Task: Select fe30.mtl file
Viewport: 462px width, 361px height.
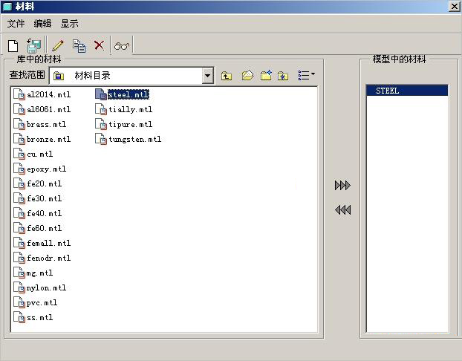Action: click(38, 198)
